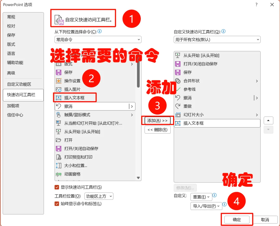Click the Redo icon in right list
Viewport: 280px width, 226px height.
click(178, 106)
